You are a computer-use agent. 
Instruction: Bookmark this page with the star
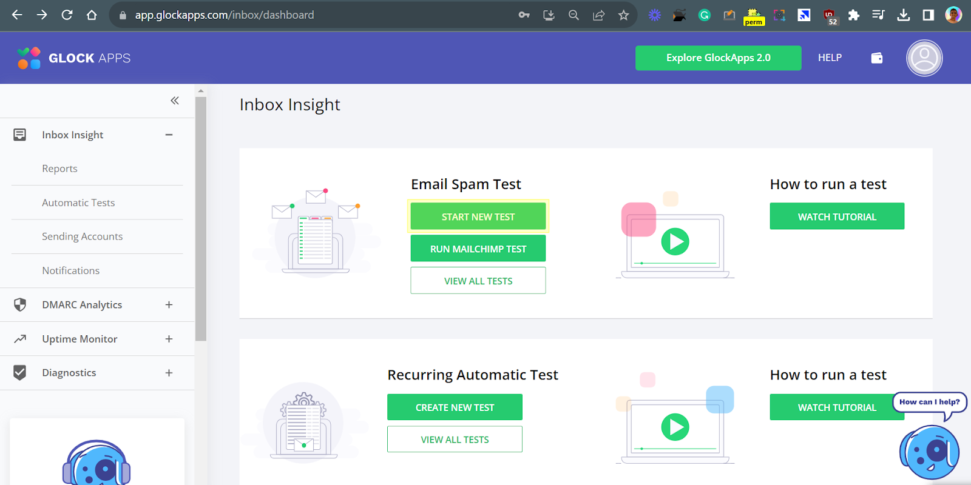(623, 15)
